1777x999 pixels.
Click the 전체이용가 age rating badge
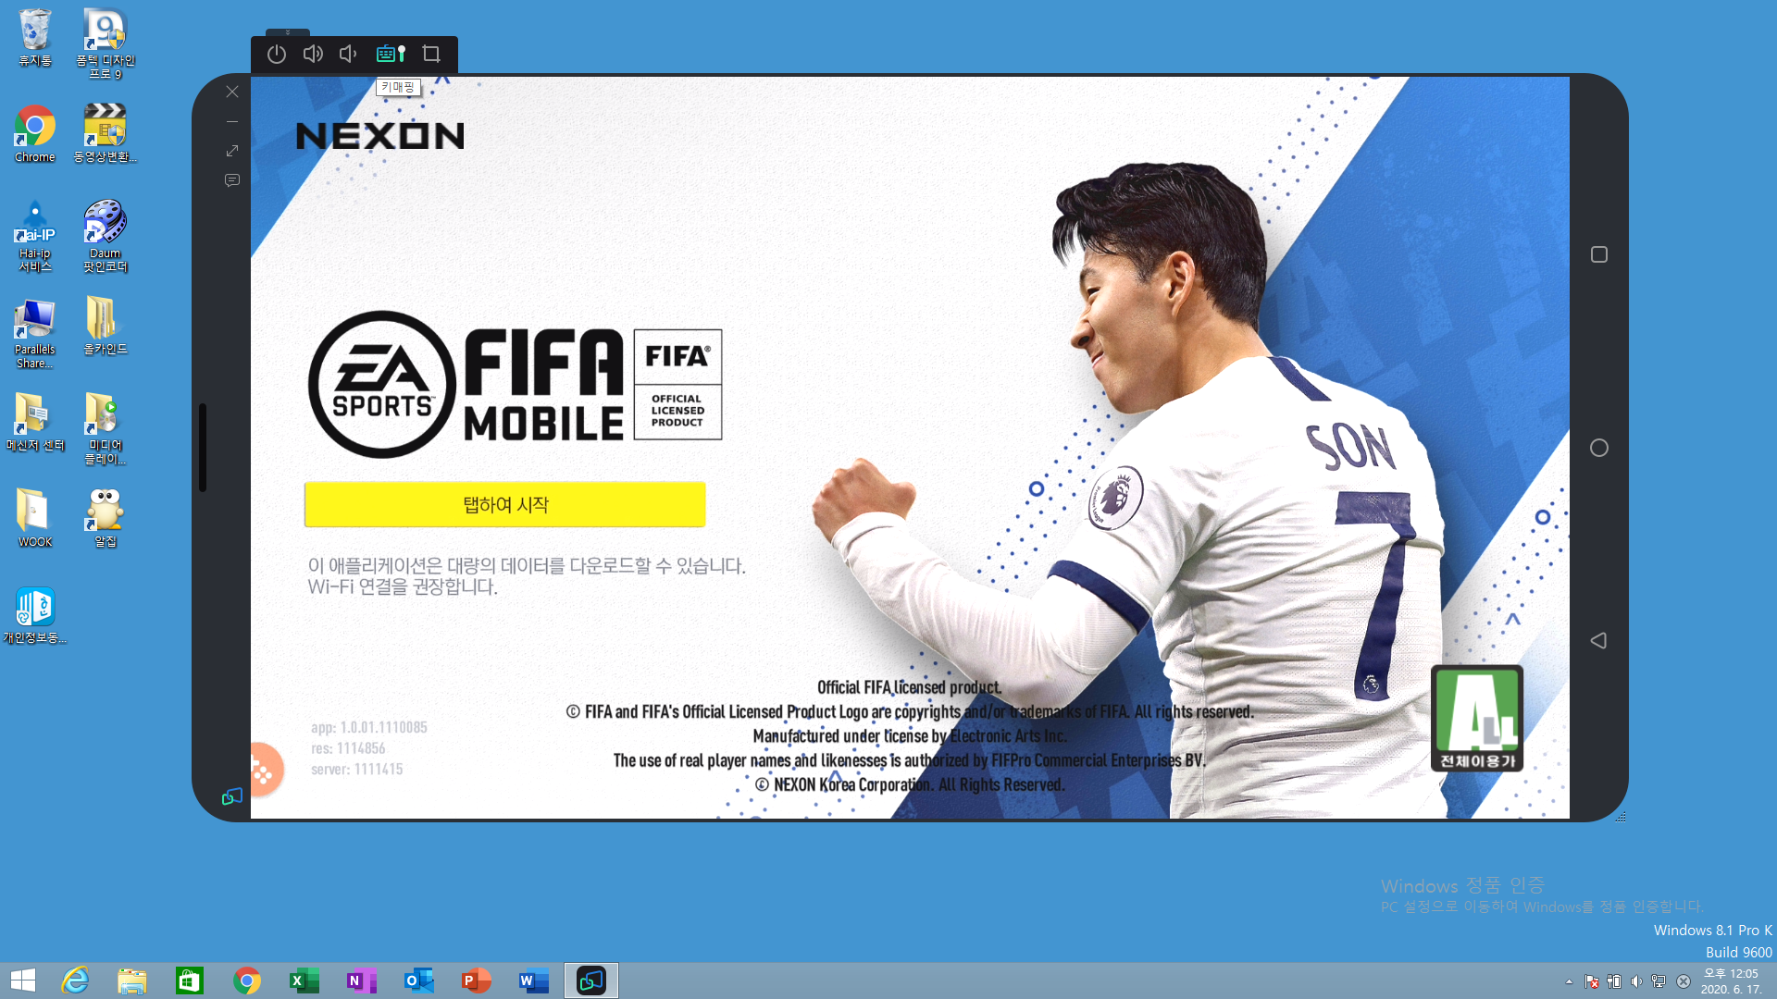(x=1477, y=719)
